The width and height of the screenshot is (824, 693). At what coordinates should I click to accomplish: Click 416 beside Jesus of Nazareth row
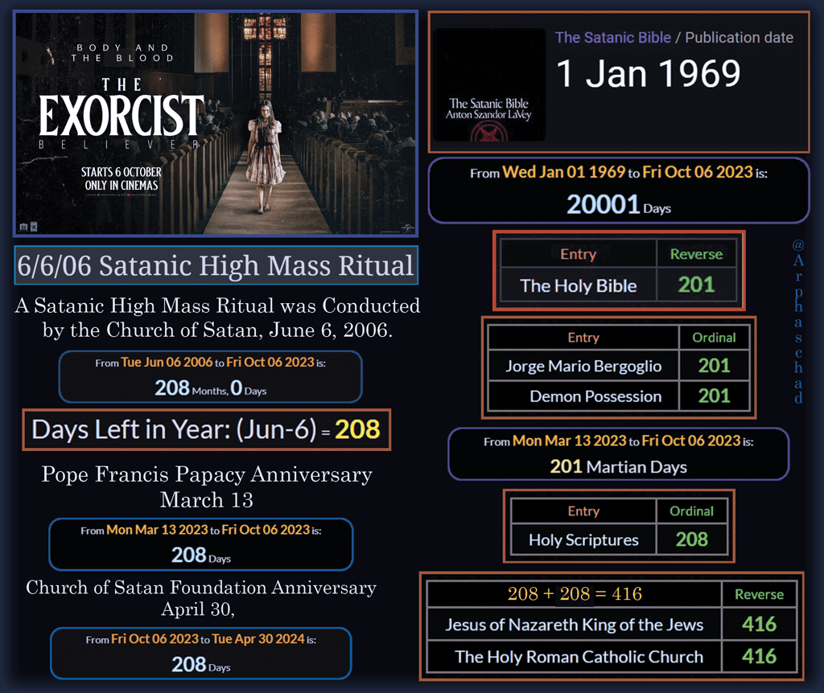[760, 625]
